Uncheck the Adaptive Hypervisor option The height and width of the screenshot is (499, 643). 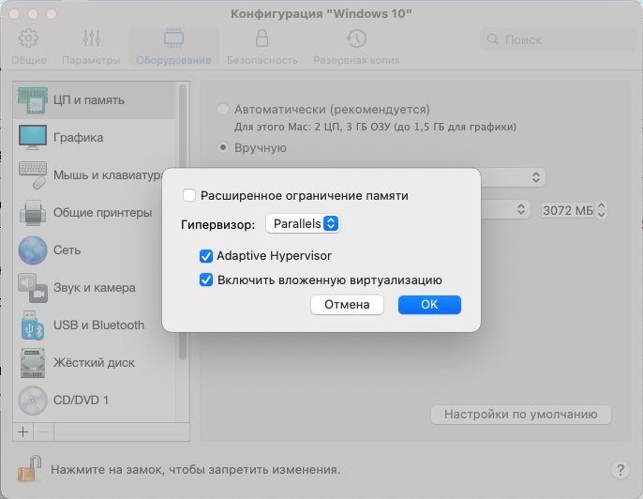coord(205,255)
